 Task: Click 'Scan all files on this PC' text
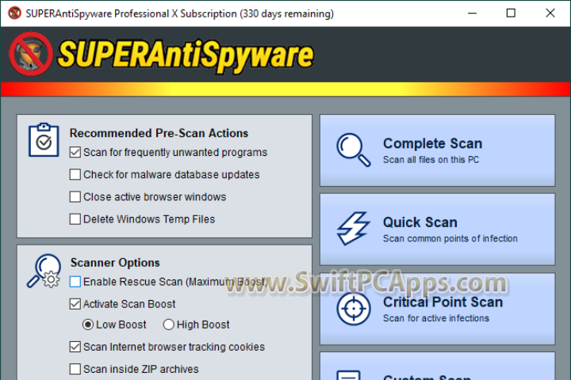click(x=431, y=160)
